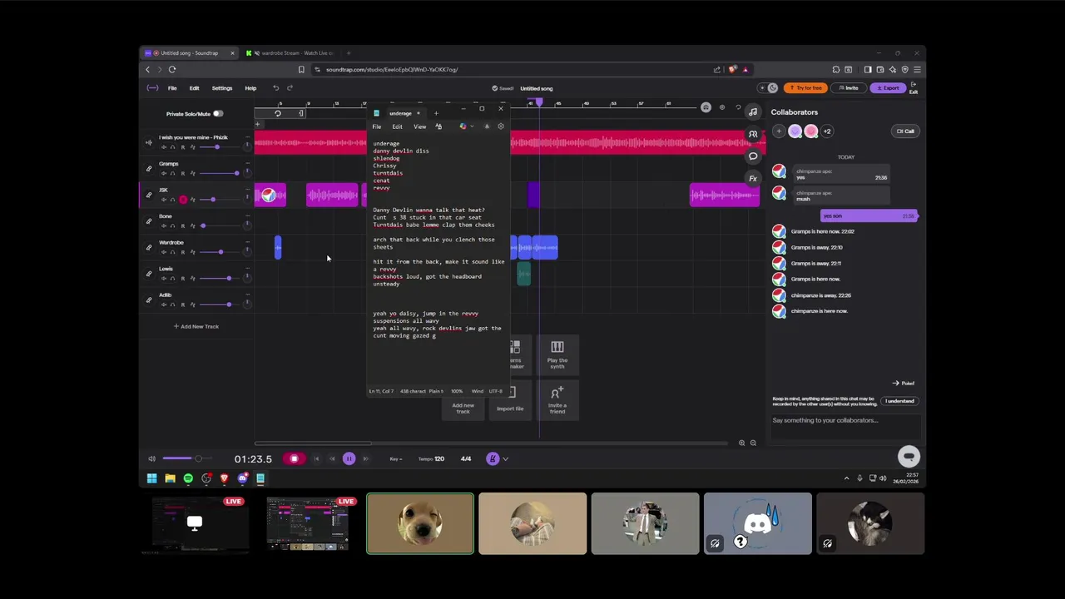
Task: Click the fast-forward transport button
Action: click(x=365, y=458)
